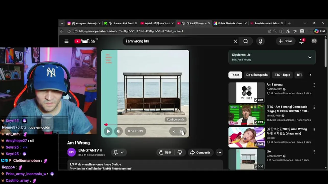
Task: Open the notifications bell
Action: pyautogui.click(x=301, y=41)
